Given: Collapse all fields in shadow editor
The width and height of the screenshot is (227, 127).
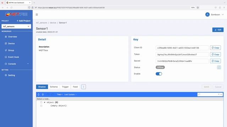Looking at the screenshot, I should coord(43,95).
